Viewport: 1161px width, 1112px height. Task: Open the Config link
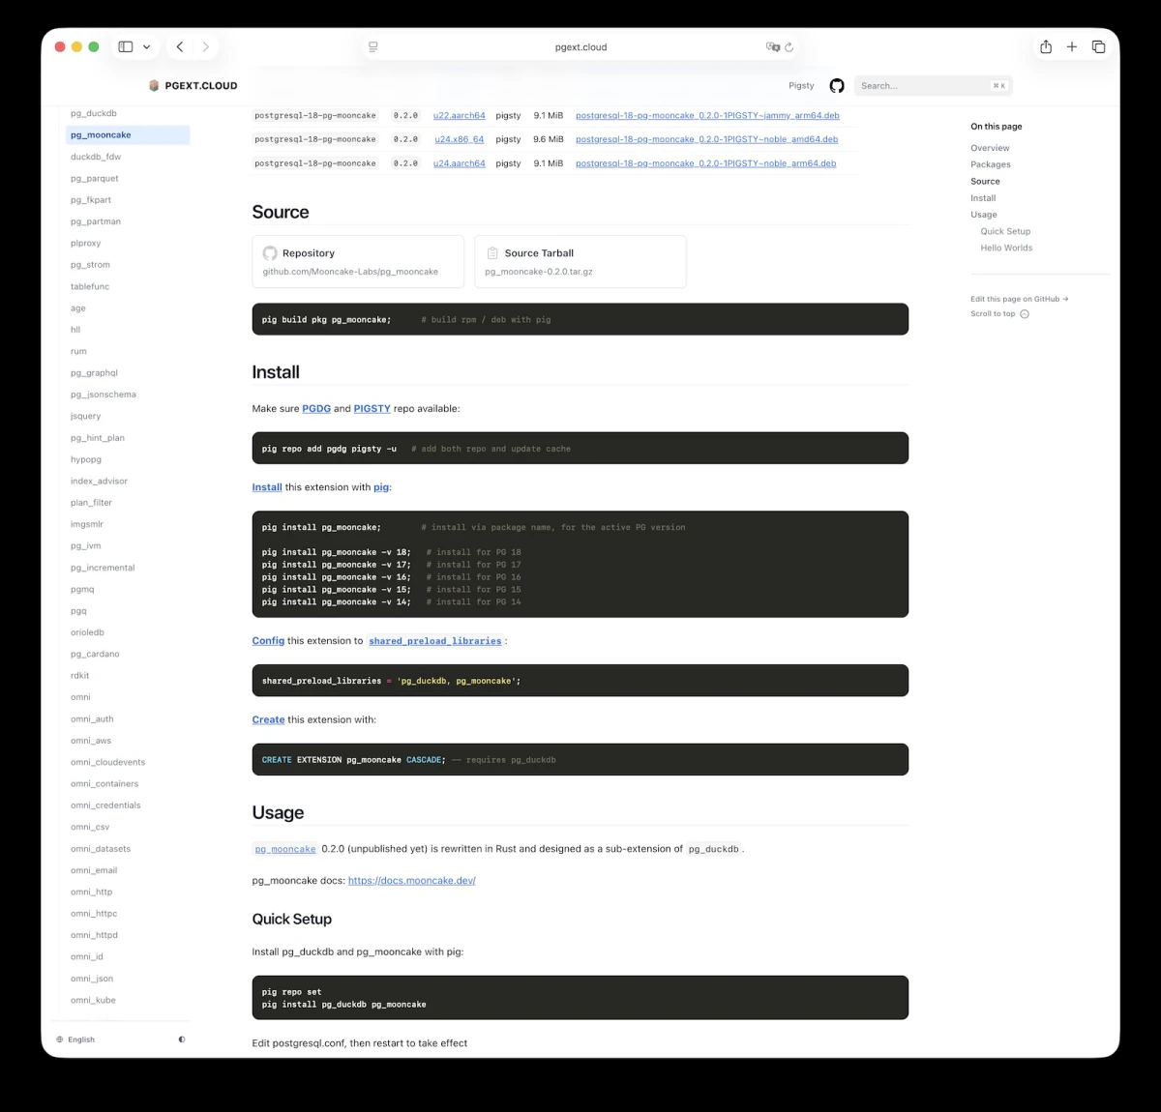(268, 641)
